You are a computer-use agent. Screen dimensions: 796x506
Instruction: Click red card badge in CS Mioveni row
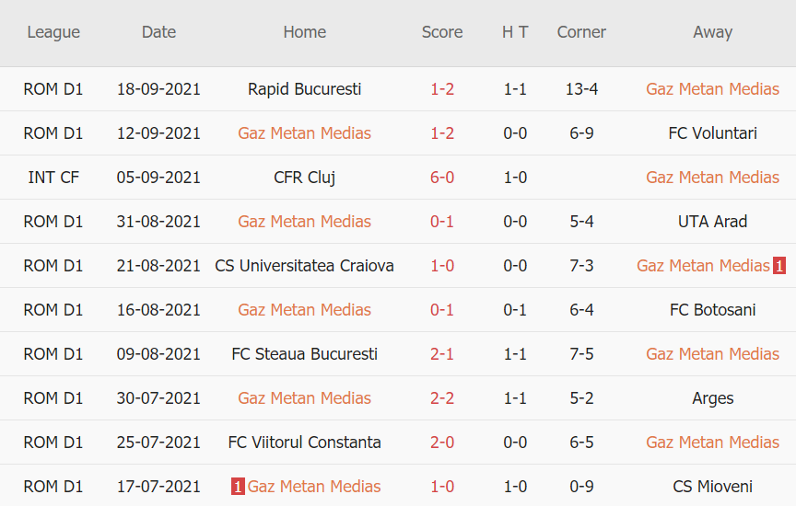238,487
